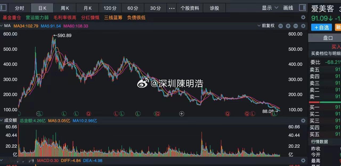Select the 买五 order book row
Screen dimensions: 341x166
pos(325,134)
